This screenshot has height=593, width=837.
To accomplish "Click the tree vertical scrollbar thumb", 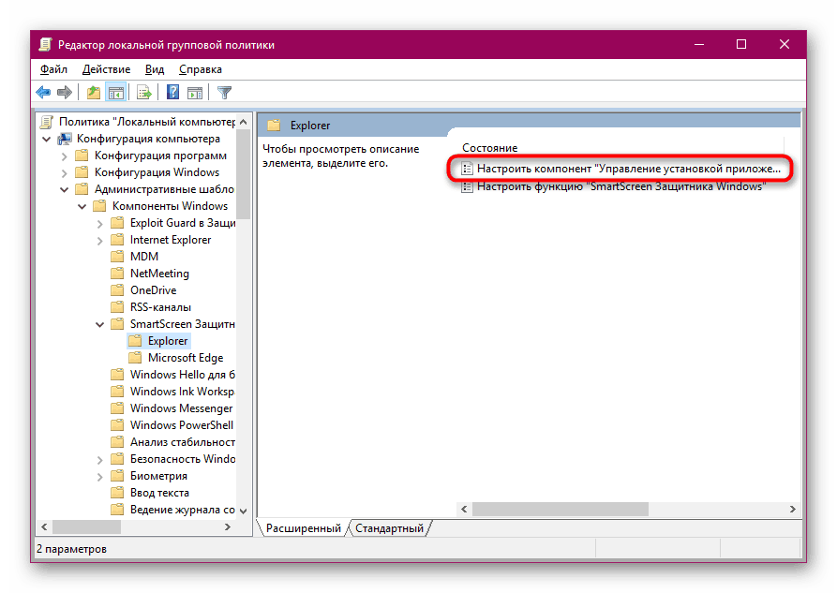I will point(244,174).
